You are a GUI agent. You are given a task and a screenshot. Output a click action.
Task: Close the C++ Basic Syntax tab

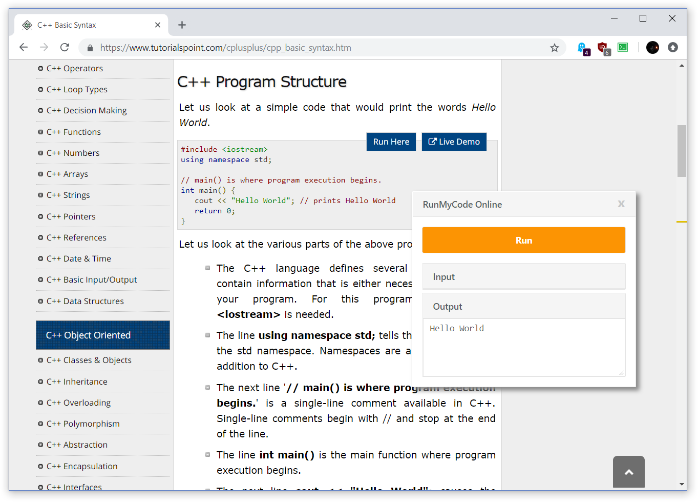tap(158, 25)
